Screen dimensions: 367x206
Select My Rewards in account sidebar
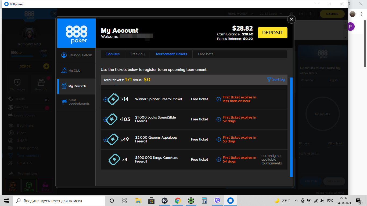(x=76, y=86)
